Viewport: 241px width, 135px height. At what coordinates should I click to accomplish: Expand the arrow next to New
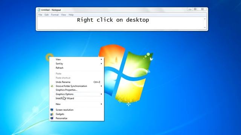coord(101,104)
